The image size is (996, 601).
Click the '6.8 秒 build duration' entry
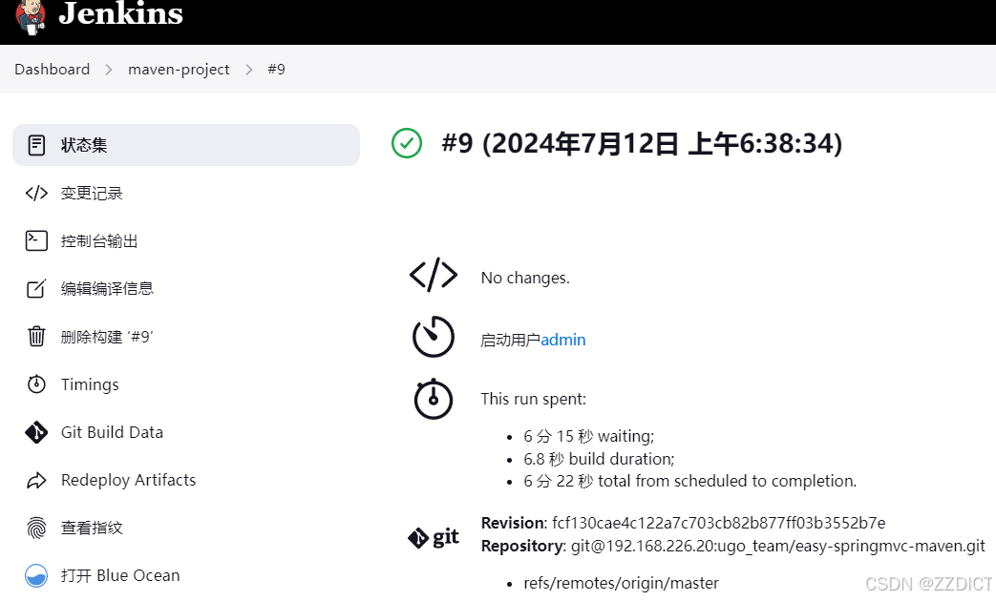(599, 459)
